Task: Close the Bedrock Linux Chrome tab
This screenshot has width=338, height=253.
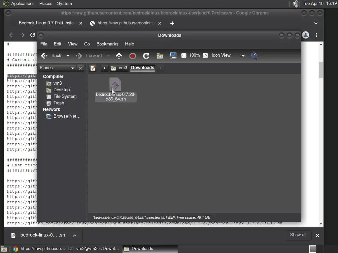Action: [x=81, y=23]
